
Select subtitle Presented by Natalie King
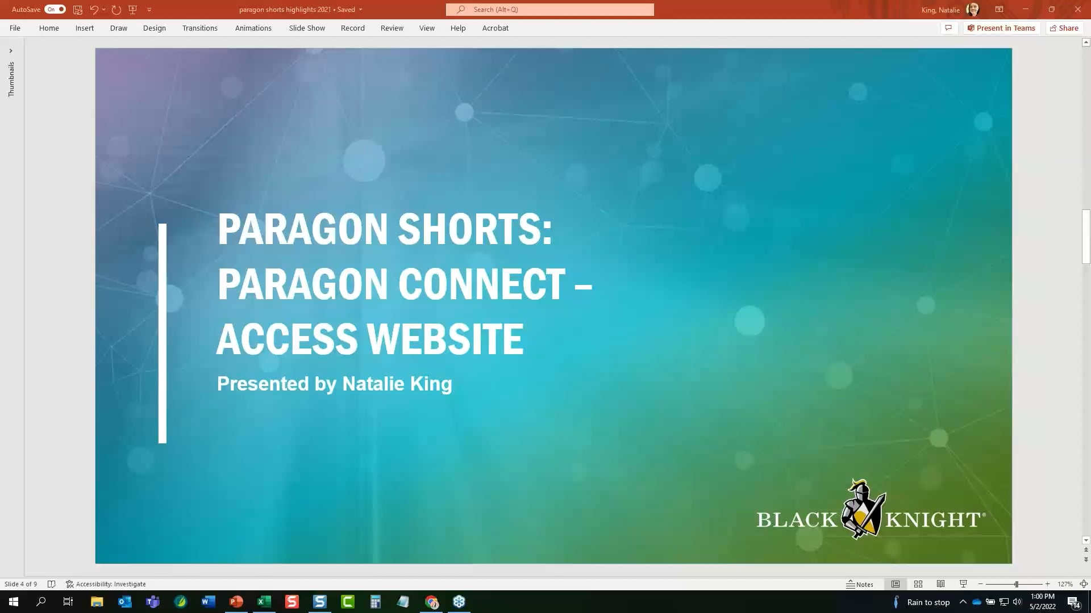pyautogui.click(x=335, y=384)
